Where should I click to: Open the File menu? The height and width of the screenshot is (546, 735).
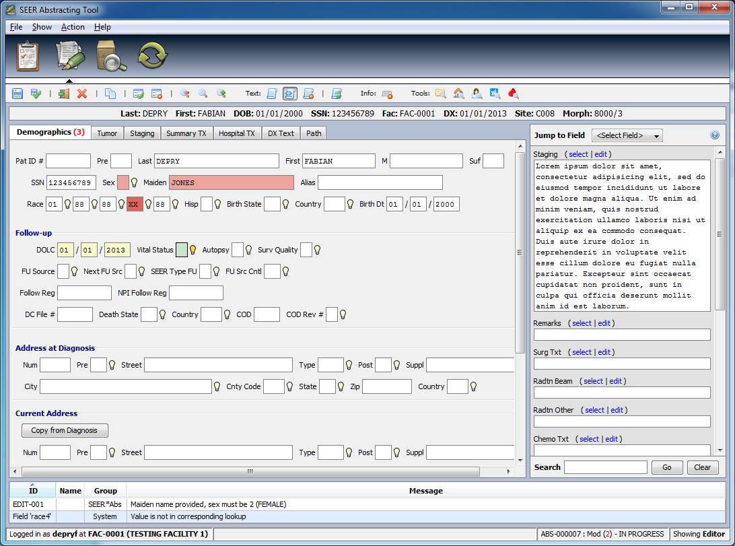pos(16,27)
